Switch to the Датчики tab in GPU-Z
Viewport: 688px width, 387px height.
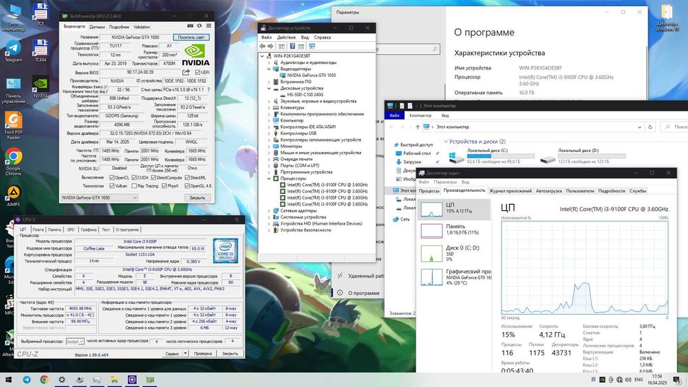pos(97,27)
